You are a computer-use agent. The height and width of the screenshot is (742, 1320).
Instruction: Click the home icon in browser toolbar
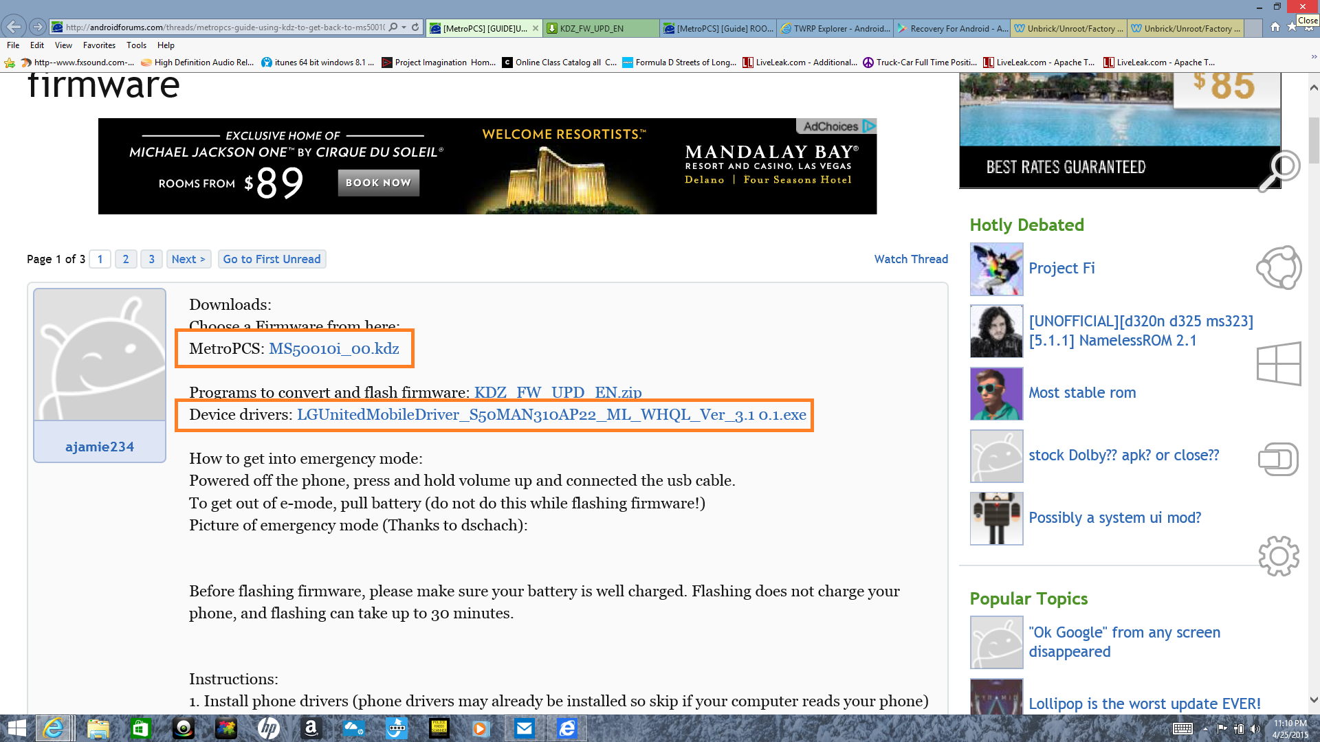tap(1275, 27)
